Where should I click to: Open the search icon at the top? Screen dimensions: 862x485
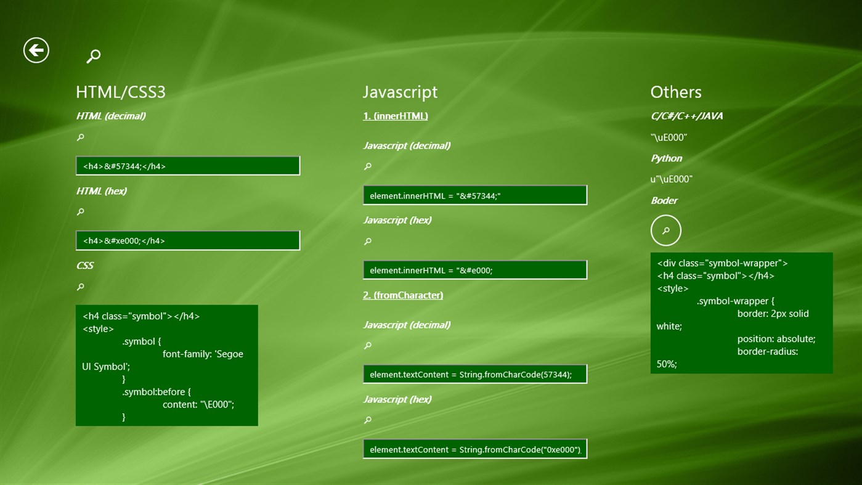[93, 56]
